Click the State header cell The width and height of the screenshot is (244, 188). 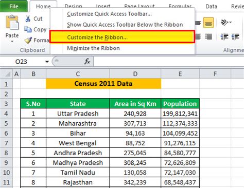78,104
